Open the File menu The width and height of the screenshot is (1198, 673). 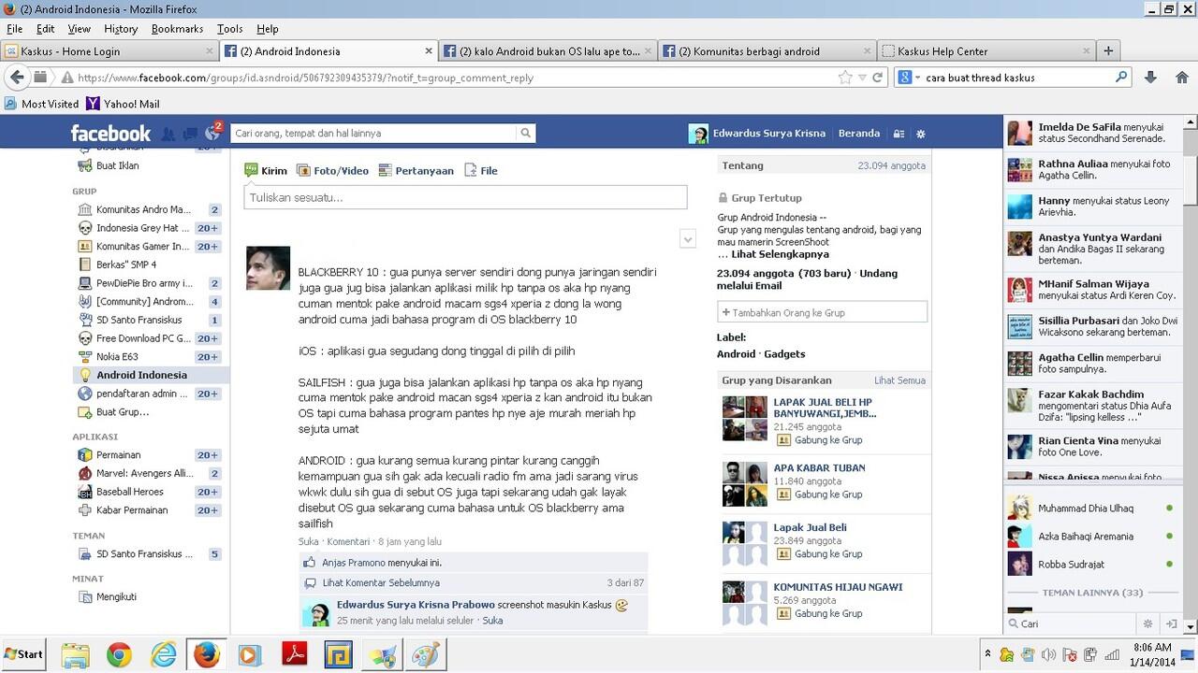point(14,29)
